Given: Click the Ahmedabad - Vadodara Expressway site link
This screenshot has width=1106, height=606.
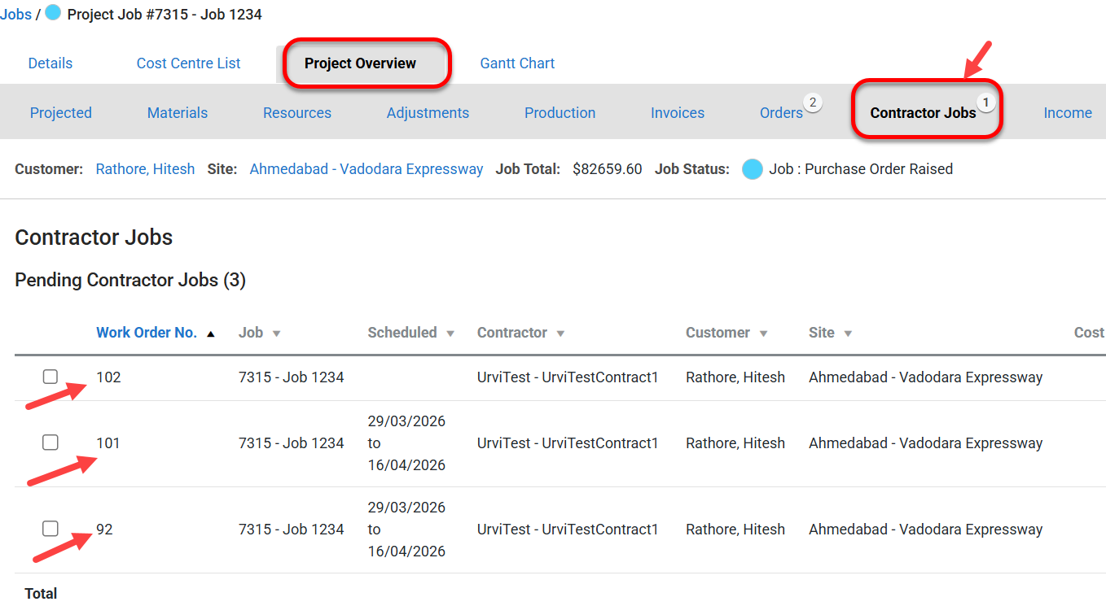Looking at the screenshot, I should pyautogui.click(x=366, y=169).
